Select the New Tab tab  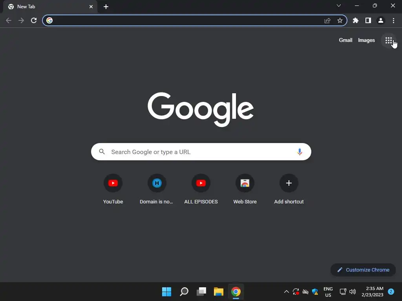(x=50, y=7)
